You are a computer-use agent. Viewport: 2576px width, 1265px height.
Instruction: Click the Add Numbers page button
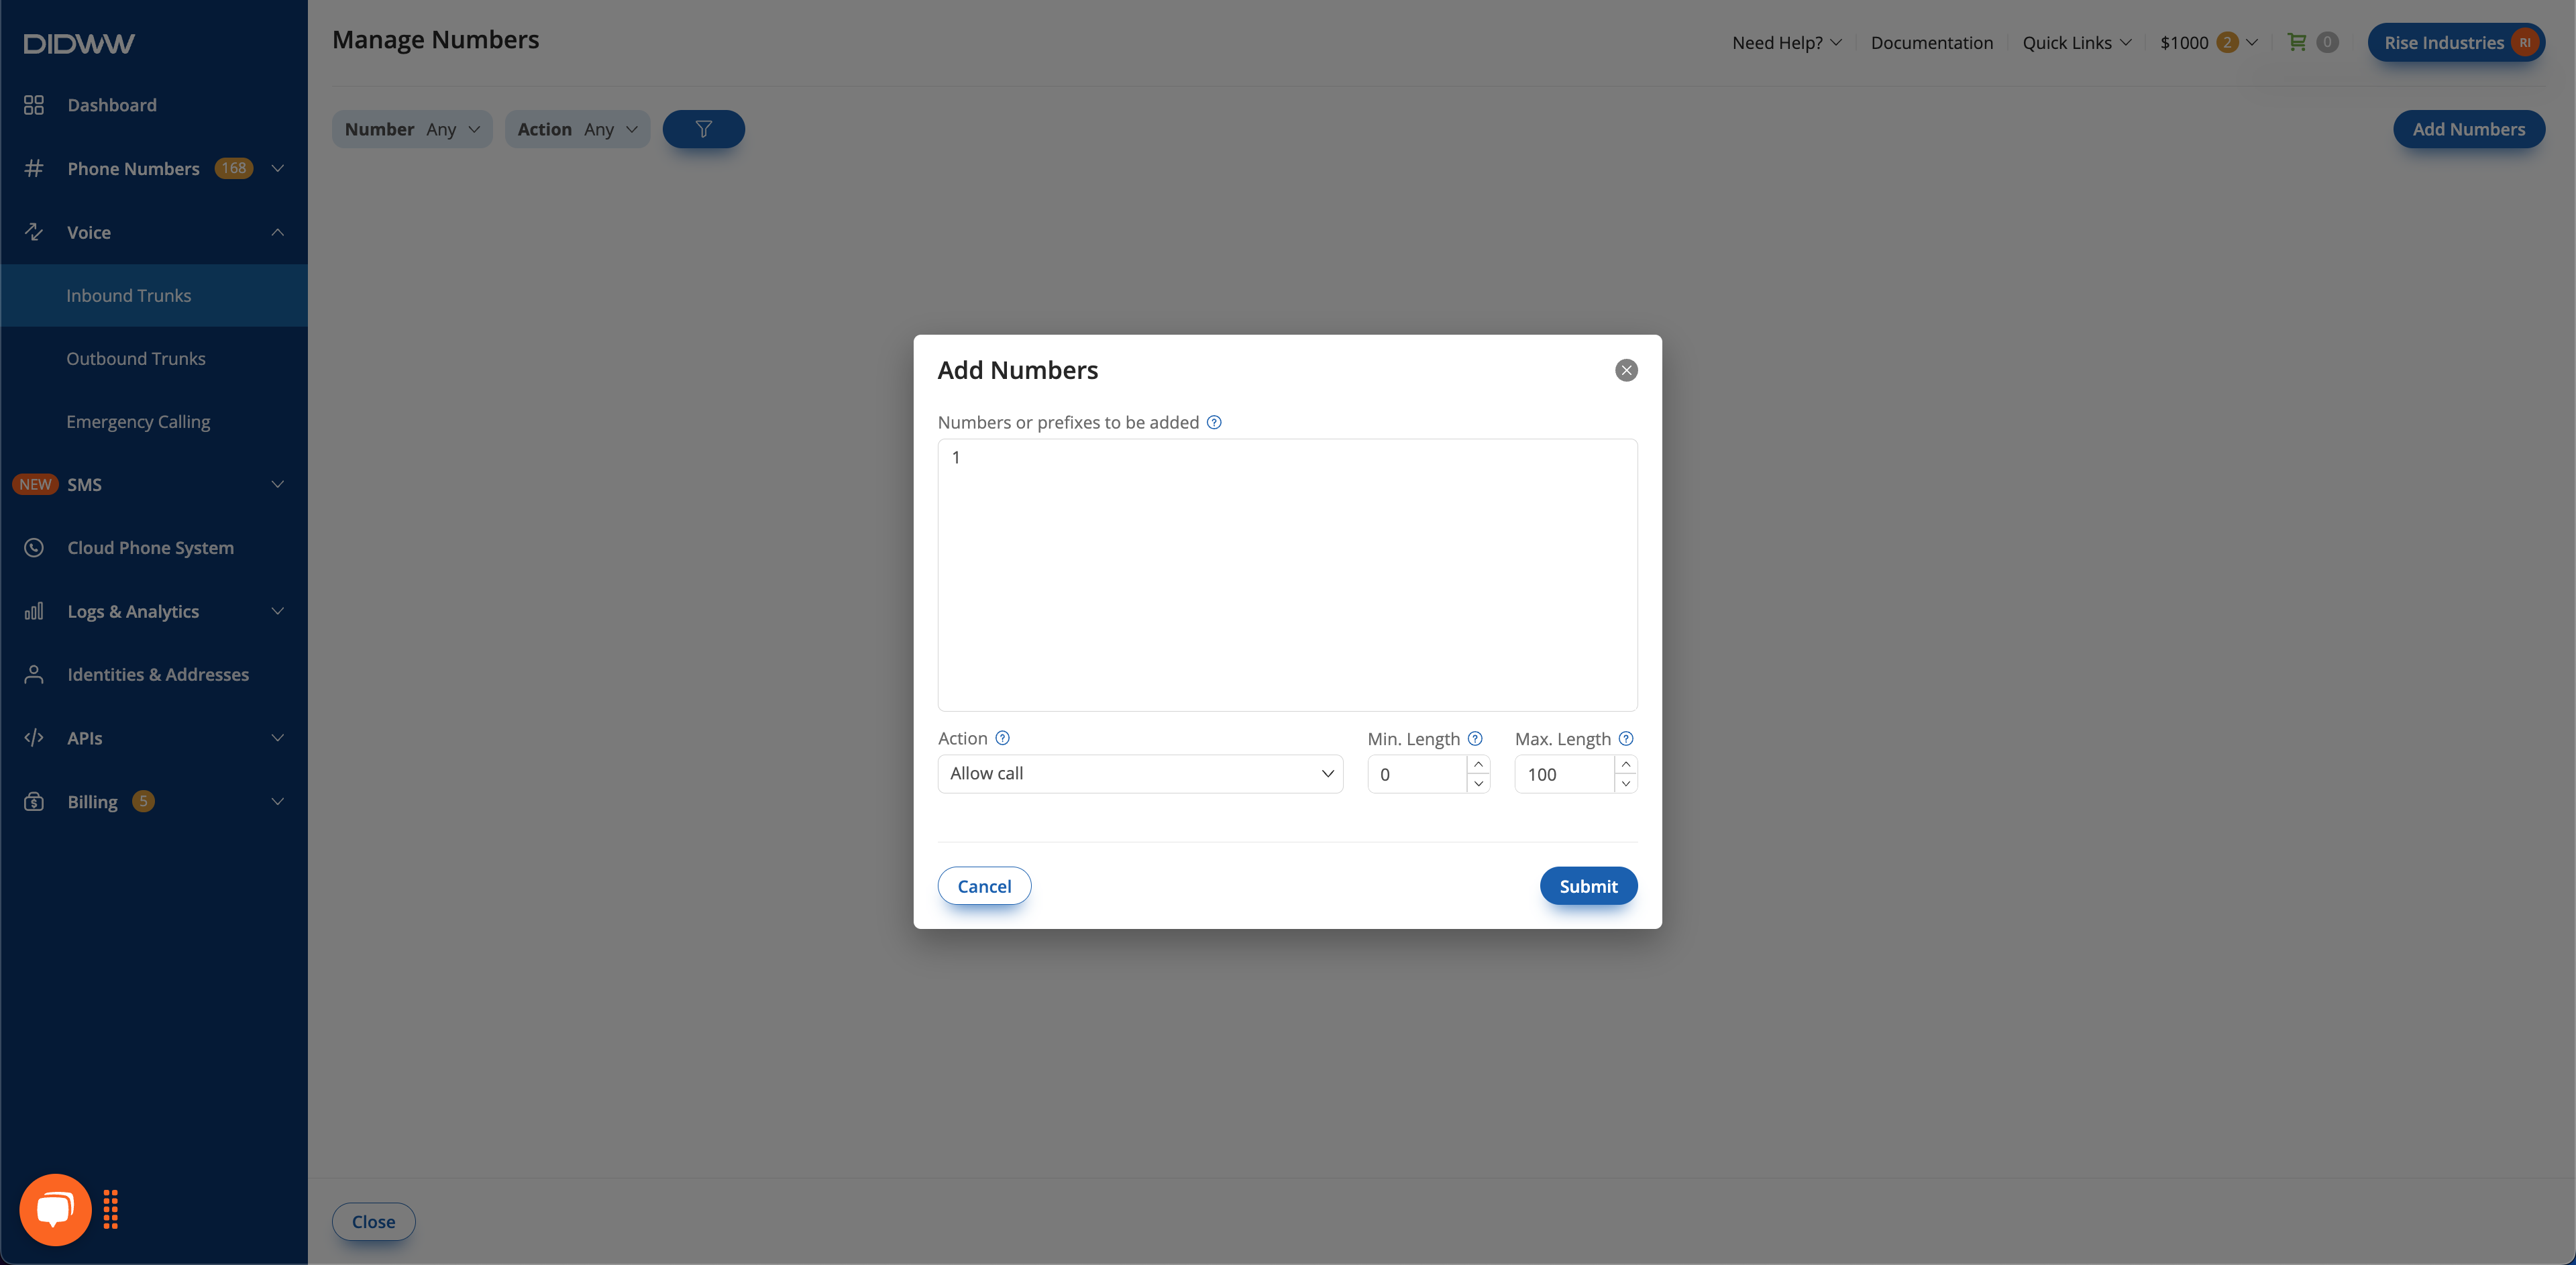click(2468, 129)
